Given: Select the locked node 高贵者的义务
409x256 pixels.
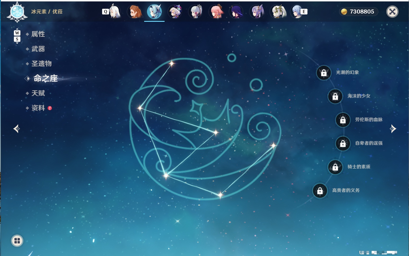Looking at the screenshot, I should pos(320,191).
